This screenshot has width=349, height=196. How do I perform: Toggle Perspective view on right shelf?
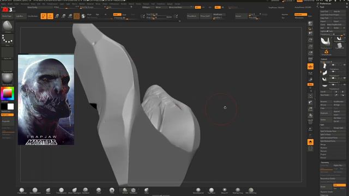pos(310,59)
